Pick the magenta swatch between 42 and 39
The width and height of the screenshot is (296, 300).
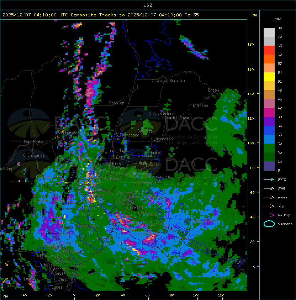[x=269, y=113]
